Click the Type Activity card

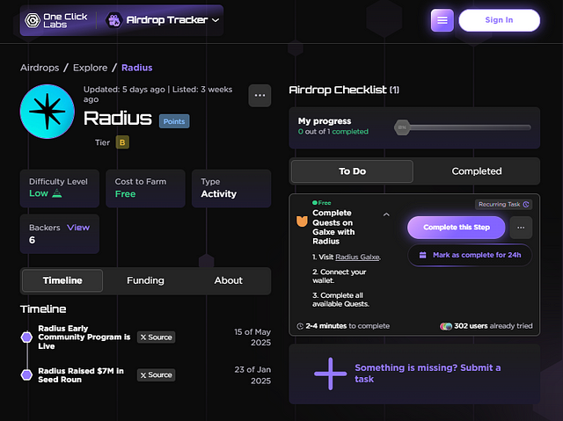[x=231, y=188]
